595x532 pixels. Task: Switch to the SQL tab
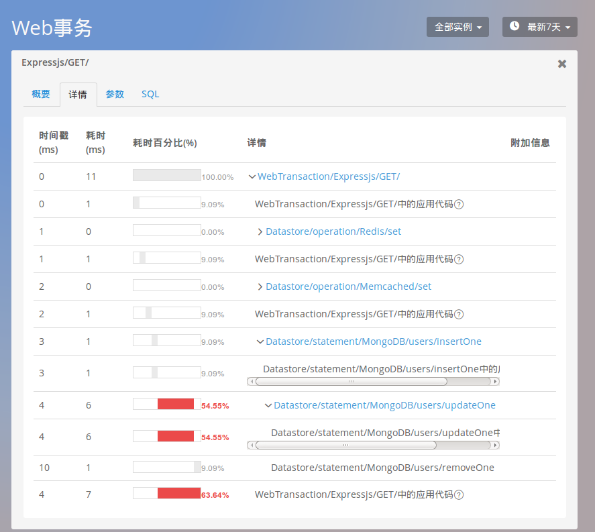[150, 94]
